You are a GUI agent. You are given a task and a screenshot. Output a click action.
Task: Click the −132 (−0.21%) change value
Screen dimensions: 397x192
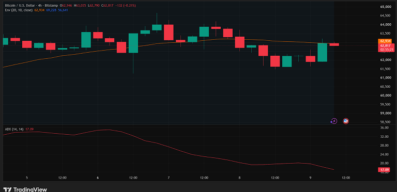coord(126,5)
